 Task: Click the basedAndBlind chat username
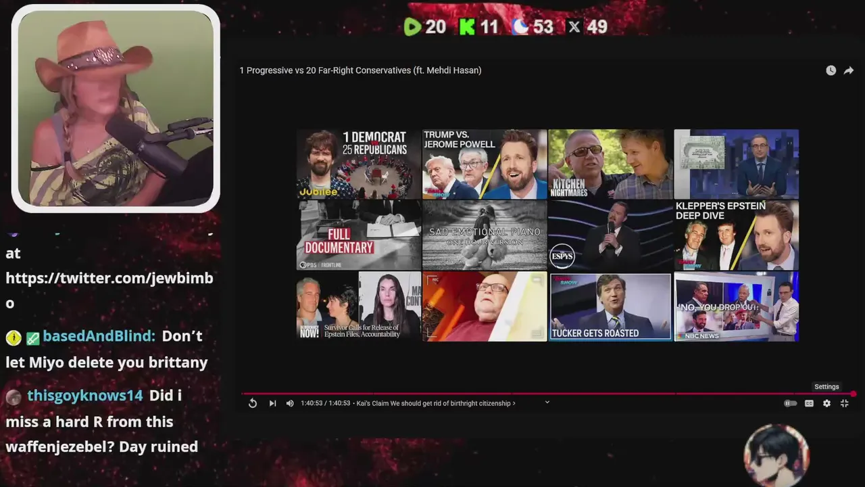tap(99, 336)
